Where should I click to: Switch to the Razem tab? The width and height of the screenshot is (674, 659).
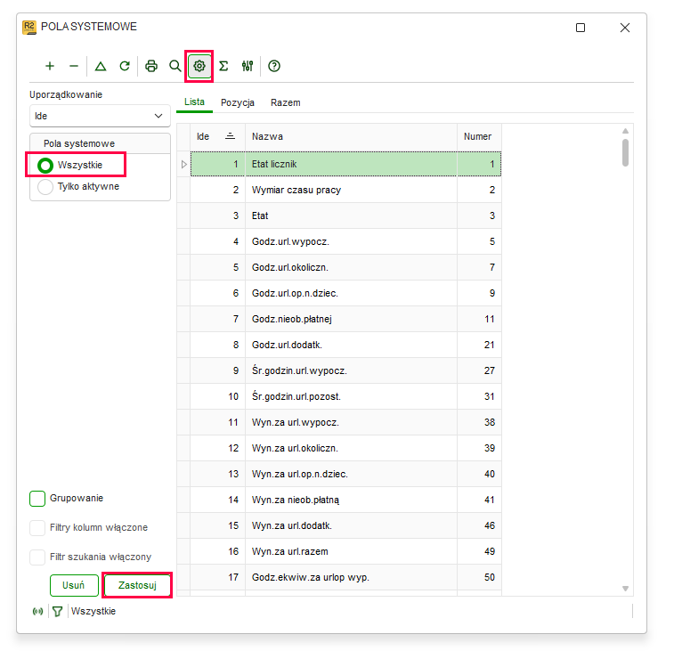[x=286, y=103]
